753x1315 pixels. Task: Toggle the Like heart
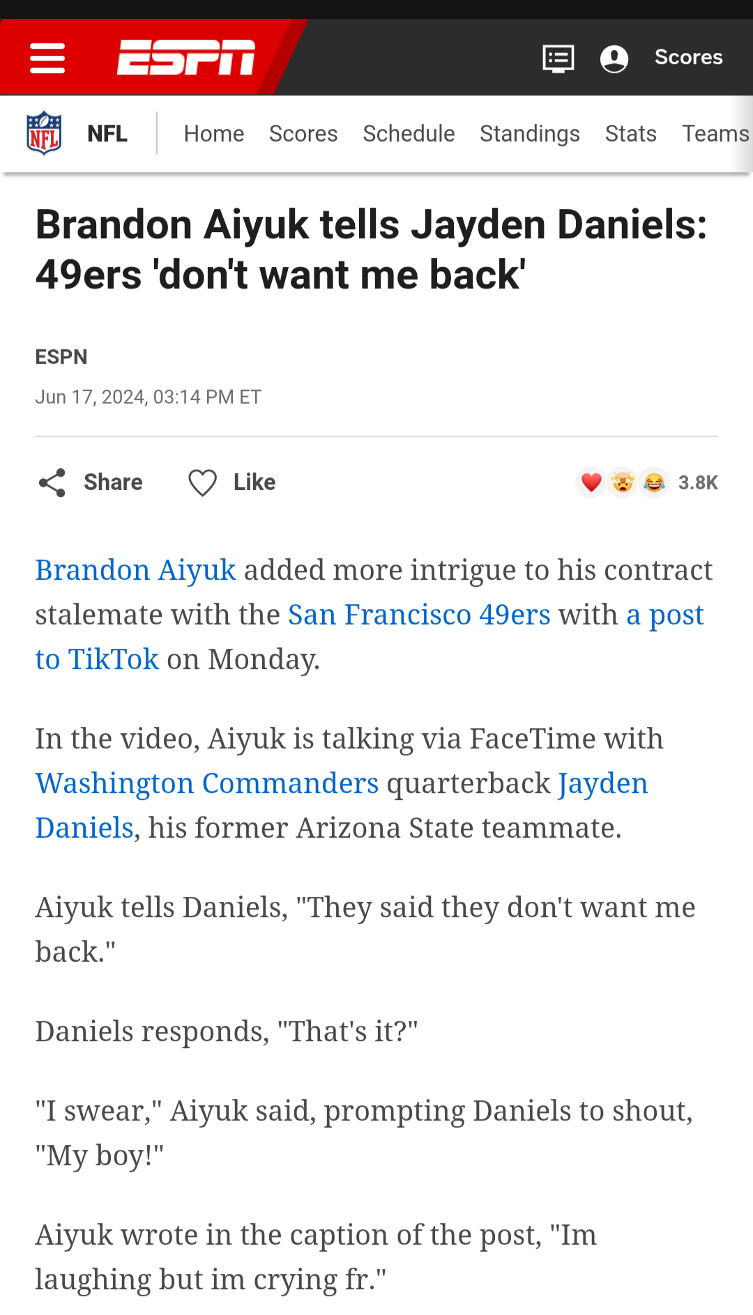[203, 482]
